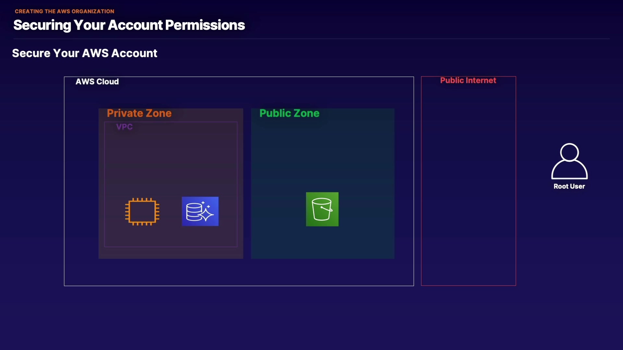Screen dimensions: 623x350
Task: Click inside the empty Public Internet box
Action: (468, 181)
